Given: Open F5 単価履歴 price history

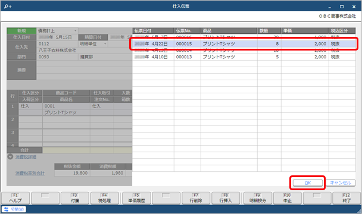Looking at the screenshot, I should 136,198.
